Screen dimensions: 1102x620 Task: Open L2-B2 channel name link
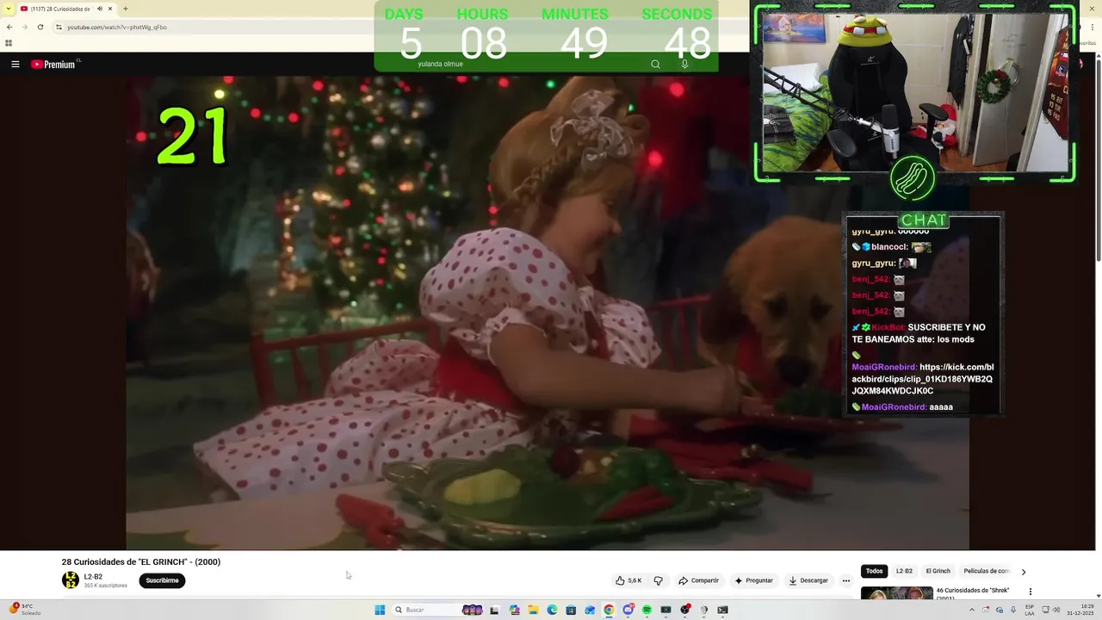pyautogui.click(x=93, y=577)
